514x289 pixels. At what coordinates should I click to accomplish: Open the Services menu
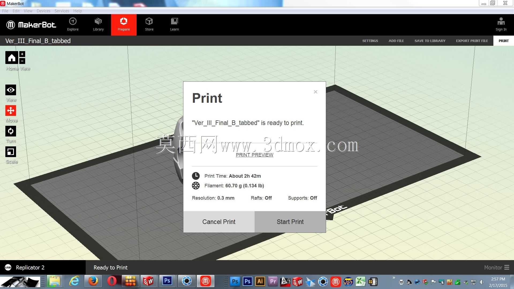pos(62,11)
